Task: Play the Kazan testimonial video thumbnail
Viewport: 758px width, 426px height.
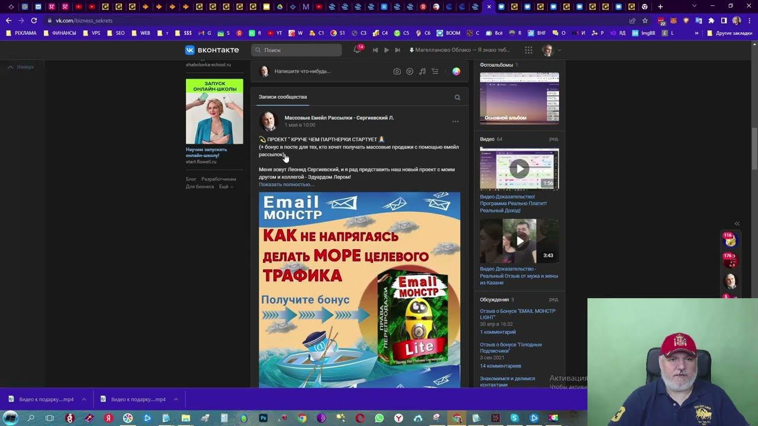Action: pyautogui.click(x=519, y=241)
